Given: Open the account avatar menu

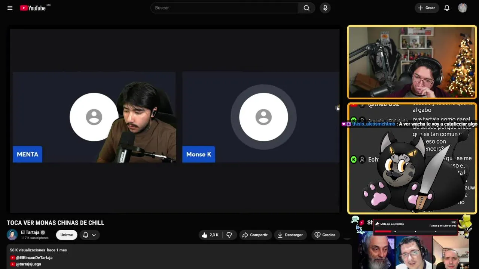Looking at the screenshot, I should point(463,8).
